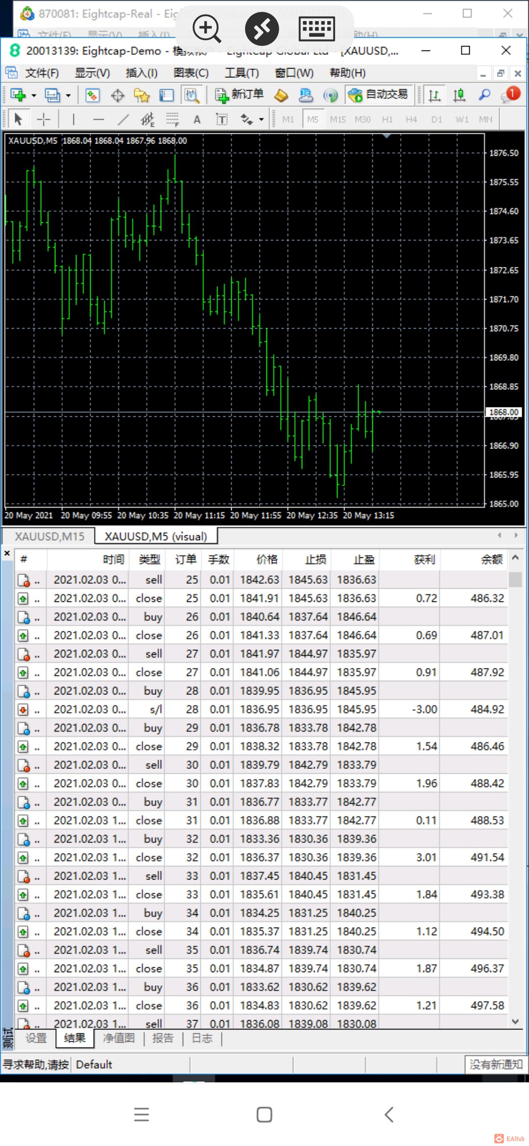Open the 工具(T) menu
The image size is (529, 1146).
click(242, 73)
